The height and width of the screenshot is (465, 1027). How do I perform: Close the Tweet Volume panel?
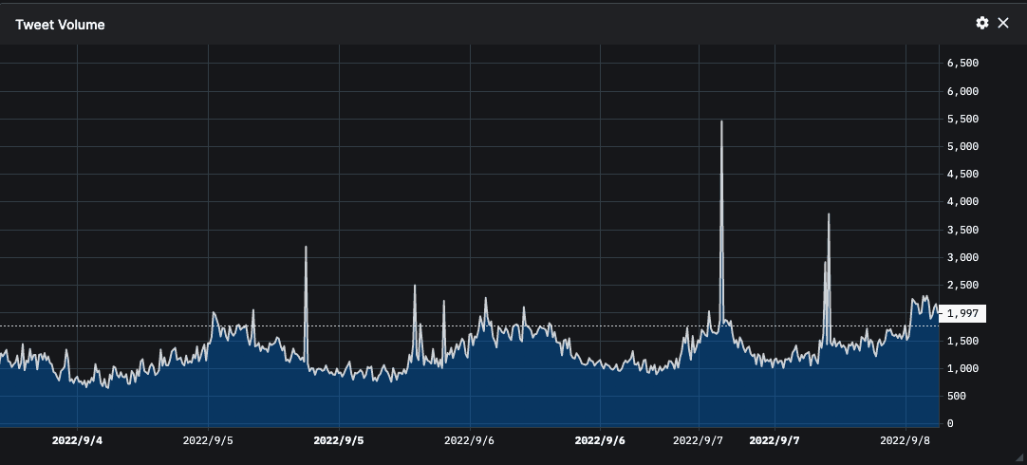pyautogui.click(x=1002, y=23)
